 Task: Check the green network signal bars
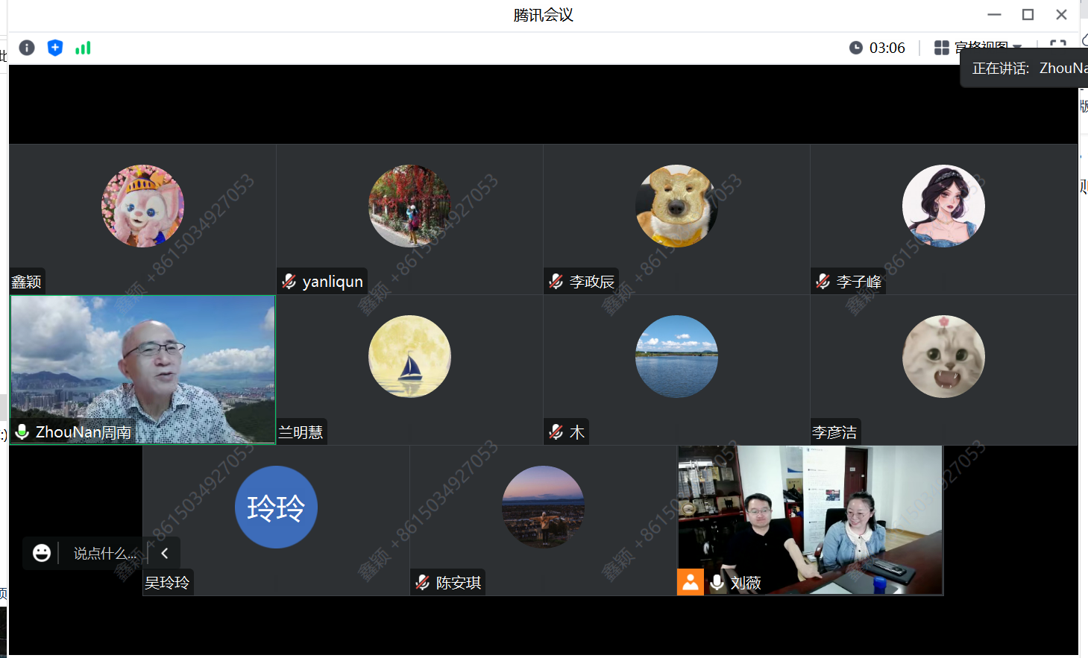(x=83, y=48)
